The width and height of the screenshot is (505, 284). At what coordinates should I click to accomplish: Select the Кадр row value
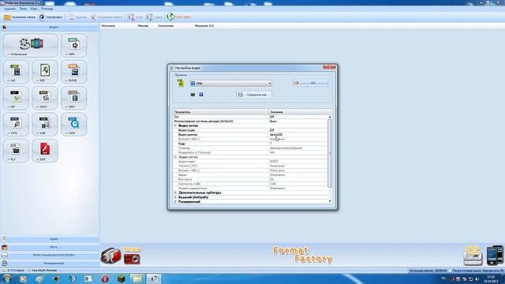tap(298, 144)
